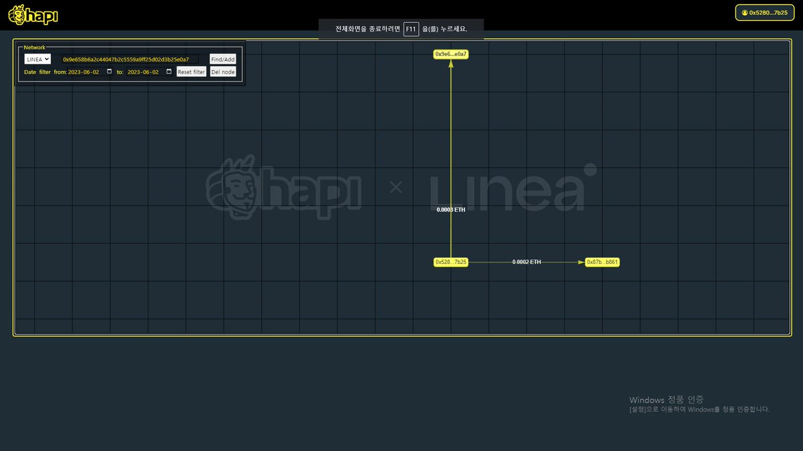Select the from date field showing 2023-06-02

[84, 71]
